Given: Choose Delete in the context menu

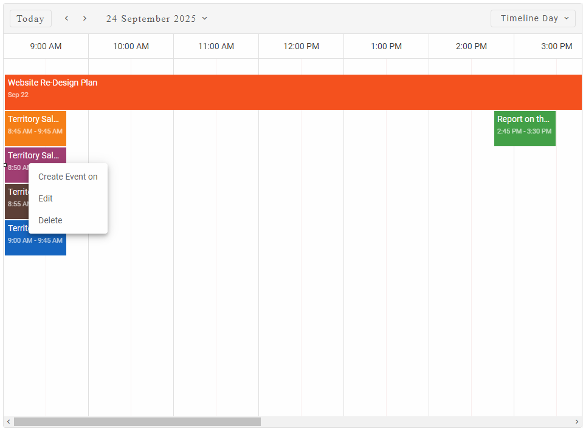Looking at the screenshot, I should click(x=50, y=220).
